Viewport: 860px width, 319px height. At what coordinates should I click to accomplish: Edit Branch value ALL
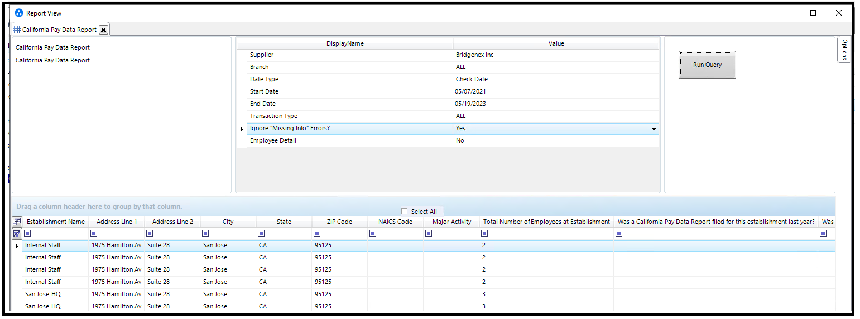[556, 67]
